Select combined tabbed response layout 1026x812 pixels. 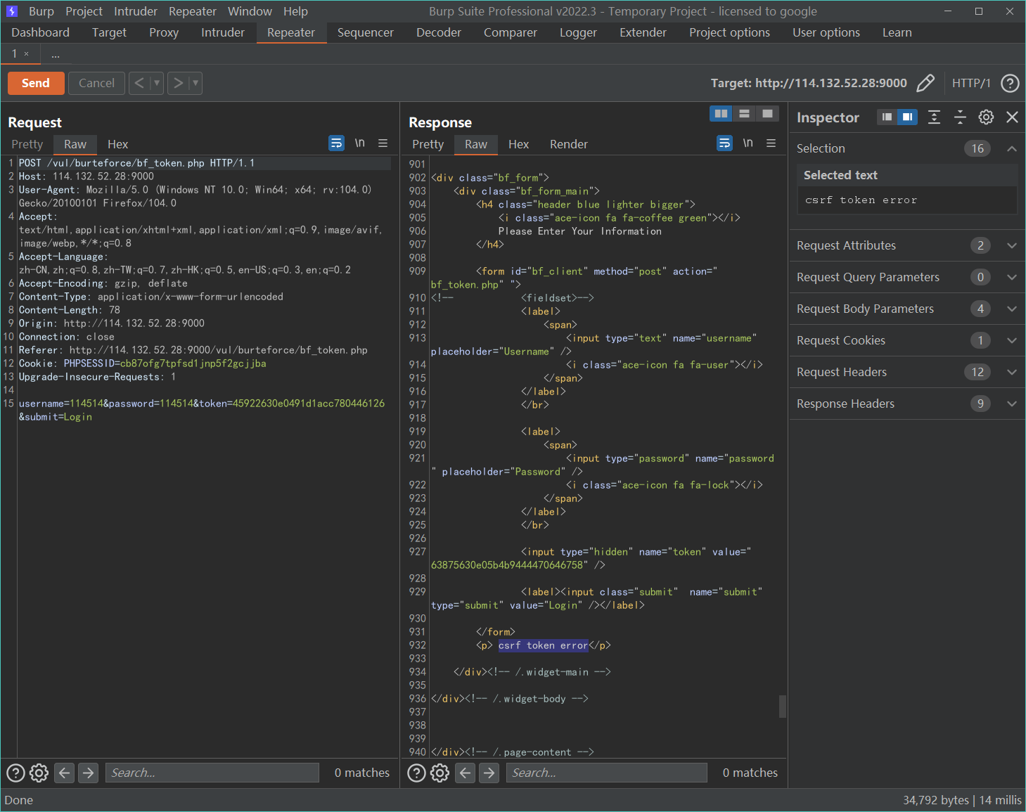[x=767, y=114]
